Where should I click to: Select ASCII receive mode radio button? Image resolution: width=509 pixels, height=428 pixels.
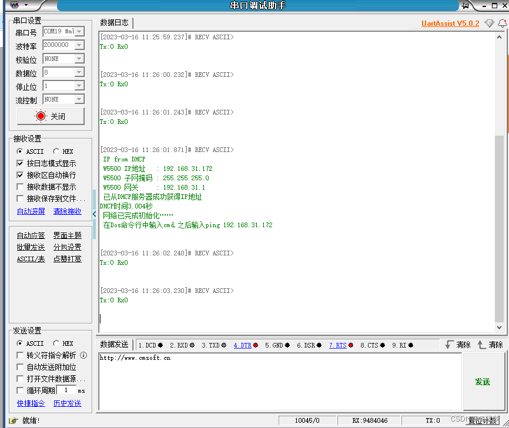point(20,151)
